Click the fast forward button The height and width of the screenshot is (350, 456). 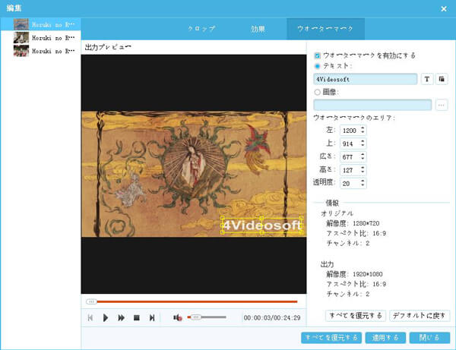[x=121, y=317]
